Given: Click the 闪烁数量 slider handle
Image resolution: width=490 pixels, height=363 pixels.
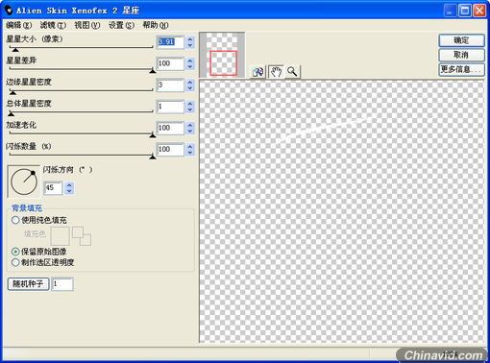Looking at the screenshot, I should 153,157.
